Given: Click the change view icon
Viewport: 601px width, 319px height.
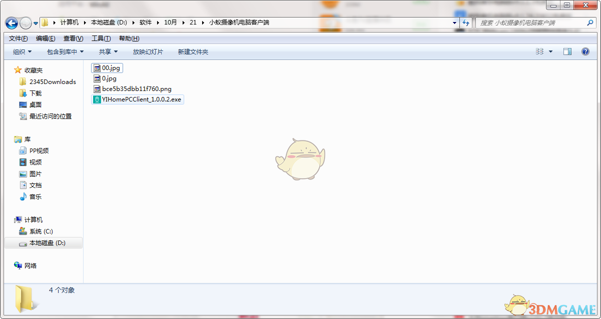Looking at the screenshot, I should tap(539, 51).
